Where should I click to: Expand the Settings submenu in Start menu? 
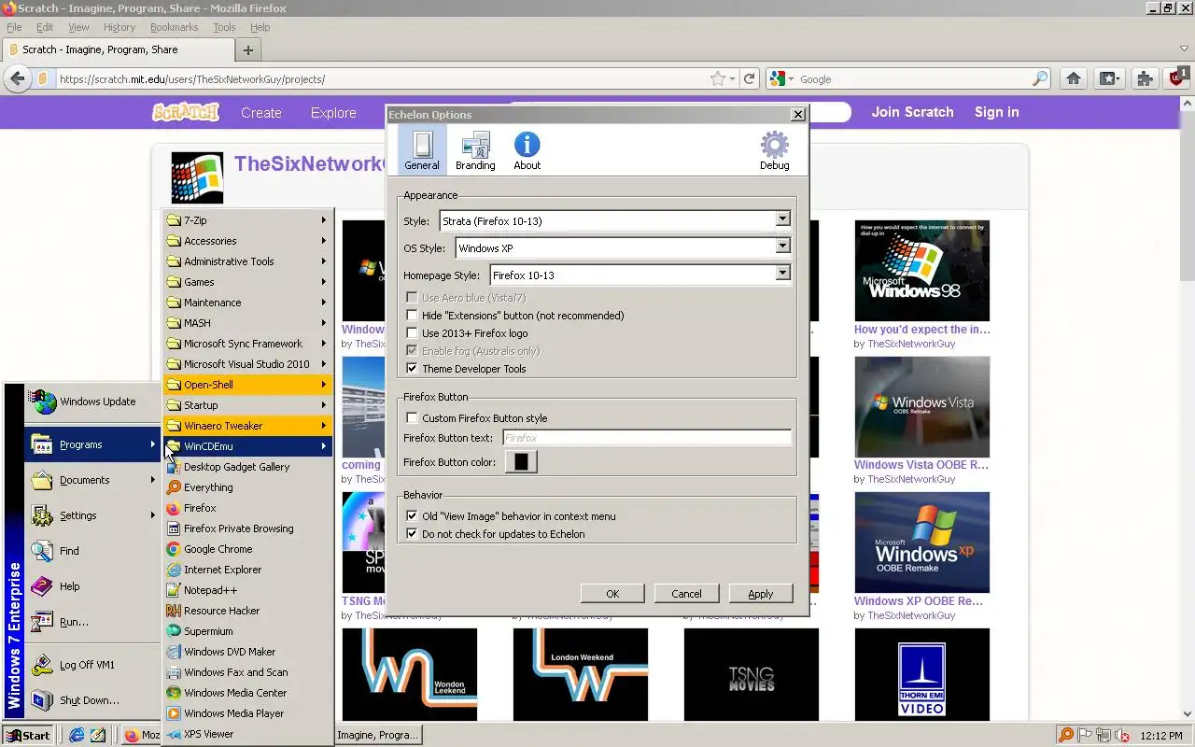coord(92,515)
